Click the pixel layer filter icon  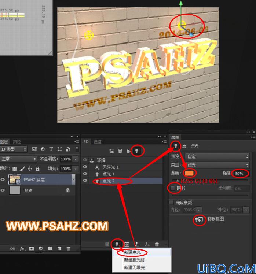[x=34, y=149]
